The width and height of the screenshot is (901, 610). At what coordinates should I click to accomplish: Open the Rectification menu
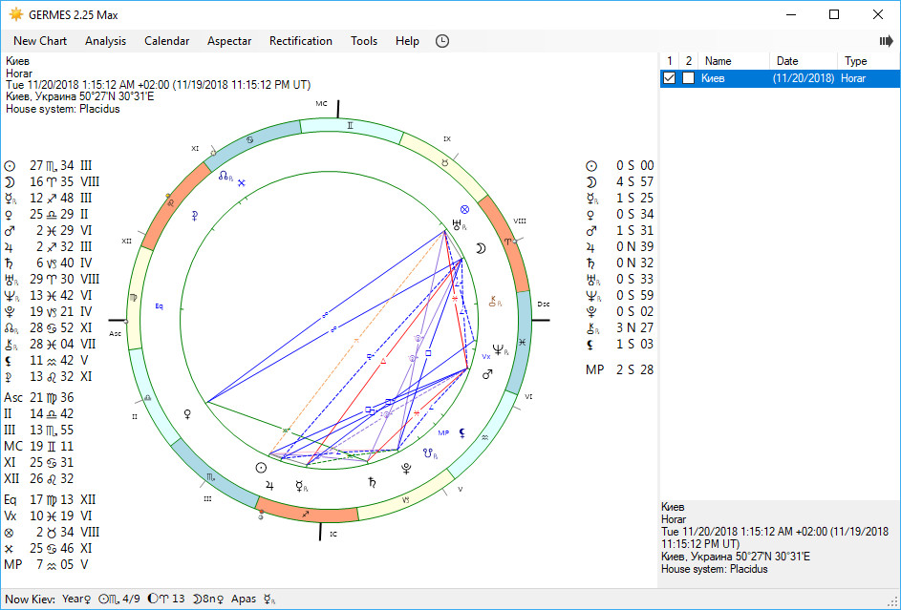pos(301,41)
